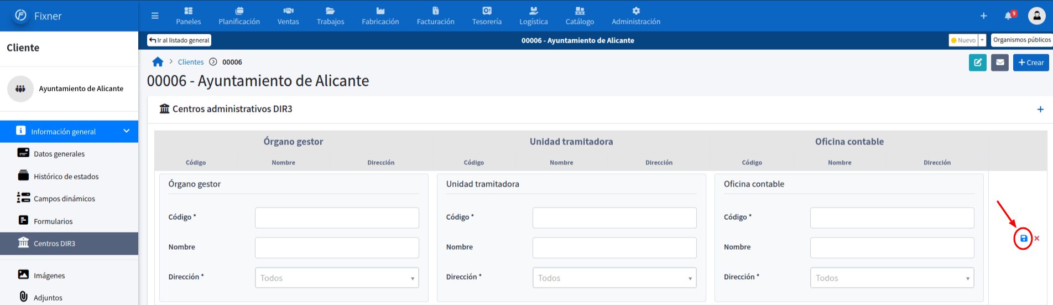The height and width of the screenshot is (305, 1053).
Task: Collapse the Información general section
Action: click(x=69, y=131)
